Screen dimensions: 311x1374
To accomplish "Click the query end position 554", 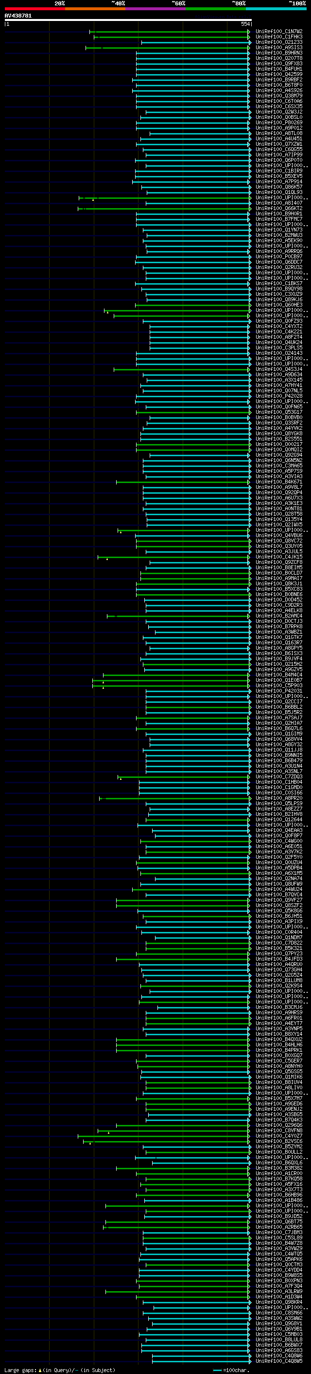I will (245, 24).
